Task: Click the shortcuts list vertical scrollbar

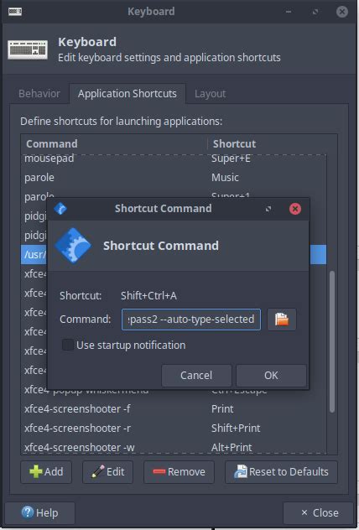Action: point(332,341)
